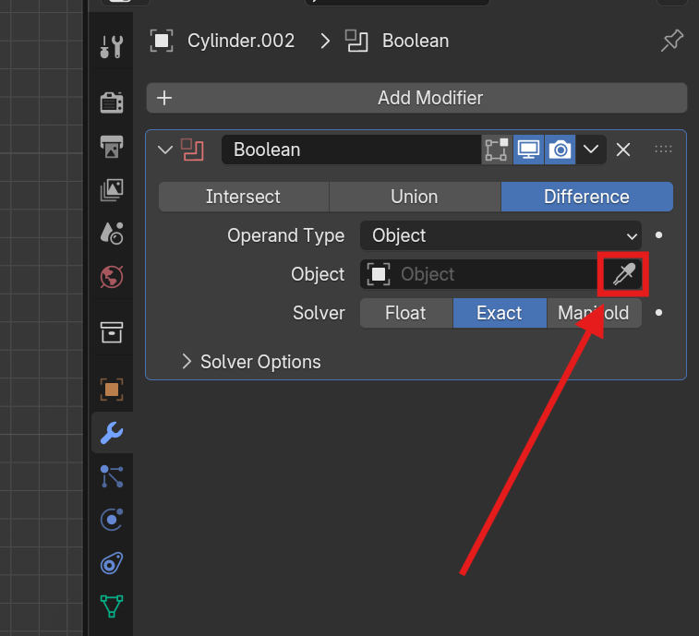Open the modifier extra options dropdown
Screen dimensions: 699x636
coord(591,150)
